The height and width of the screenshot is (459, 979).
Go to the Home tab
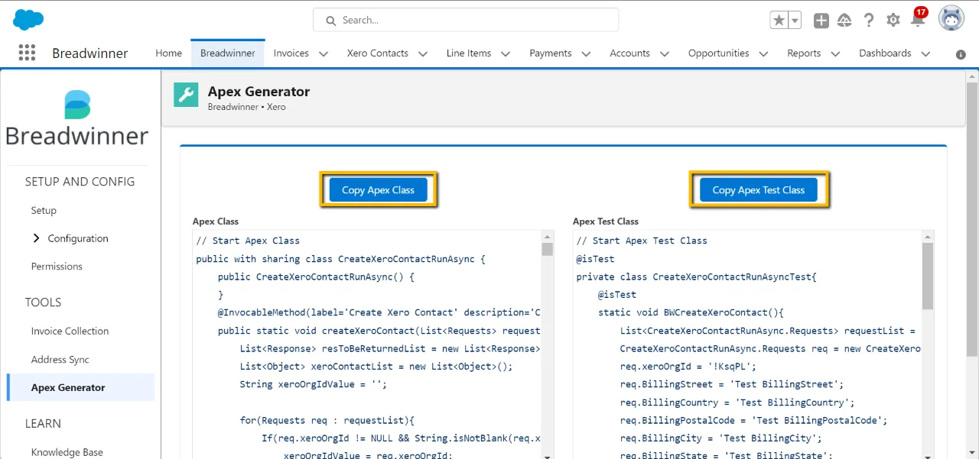(x=168, y=53)
